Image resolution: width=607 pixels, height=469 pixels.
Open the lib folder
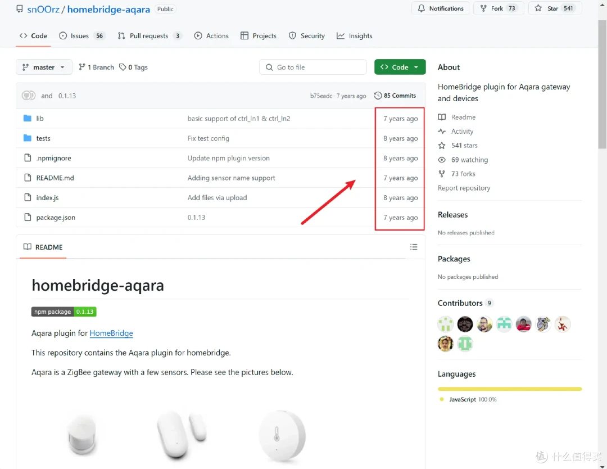click(x=40, y=119)
